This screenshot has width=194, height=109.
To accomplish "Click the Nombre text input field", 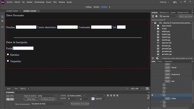I will pos(26,27).
